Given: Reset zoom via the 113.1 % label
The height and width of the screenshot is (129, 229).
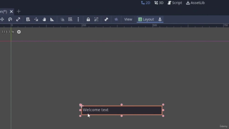Looking at the screenshot, I should pyautogui.click(x=8, y=32).
